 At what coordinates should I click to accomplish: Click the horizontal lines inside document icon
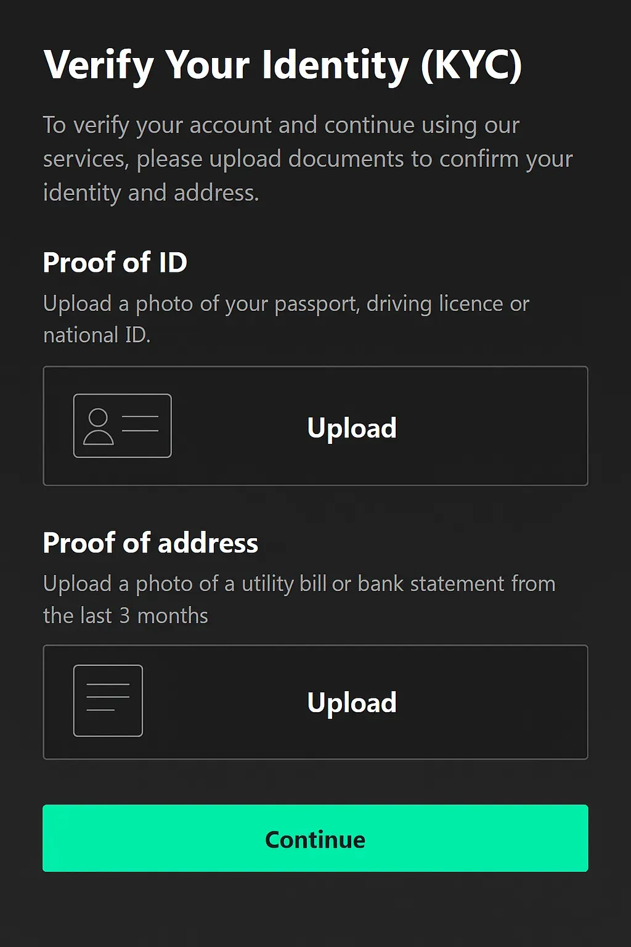pos(108,697)
